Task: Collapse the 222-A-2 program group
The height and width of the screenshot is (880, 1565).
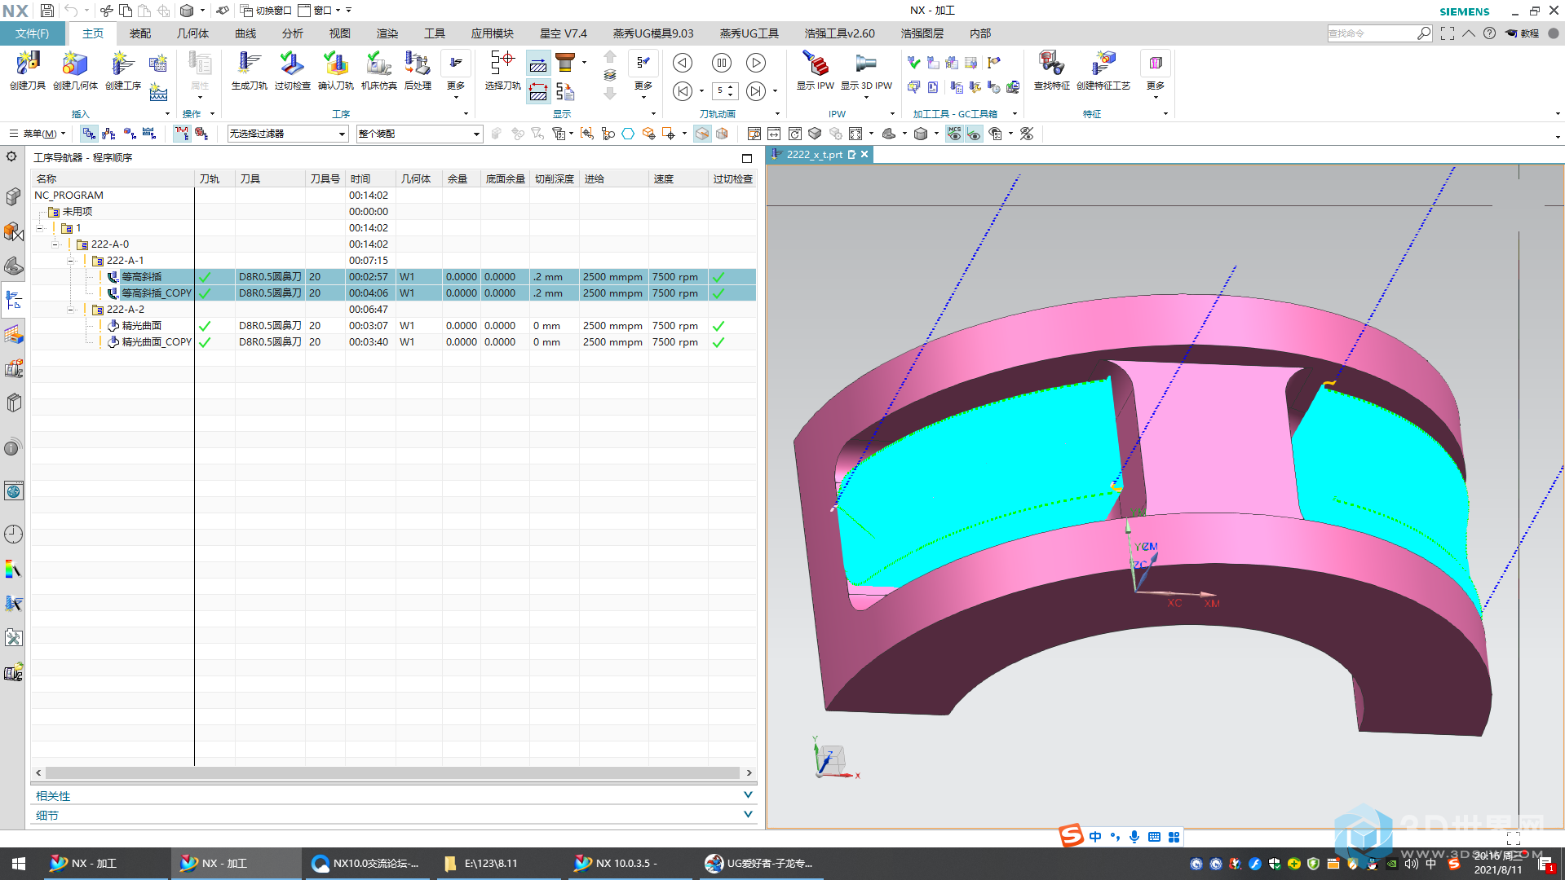Action: (x=71, y=310)
